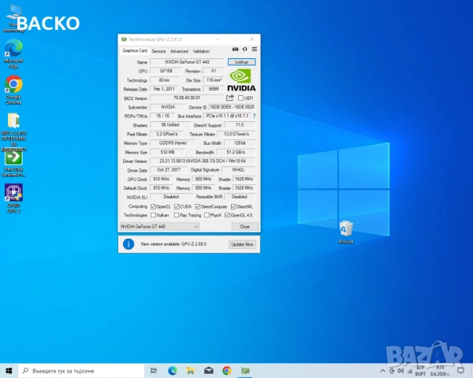Click the Driver Version field
The width and height of the screenshot is (473, 378).
pos(203,161)
